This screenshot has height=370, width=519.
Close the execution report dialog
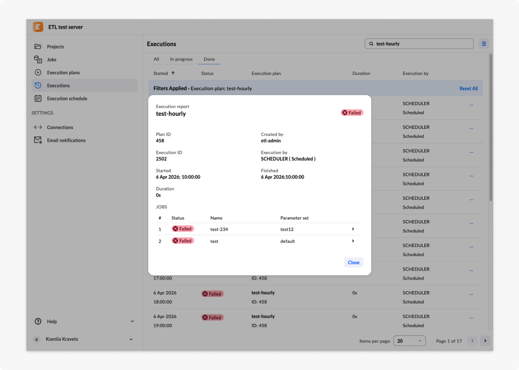(354, 262)
